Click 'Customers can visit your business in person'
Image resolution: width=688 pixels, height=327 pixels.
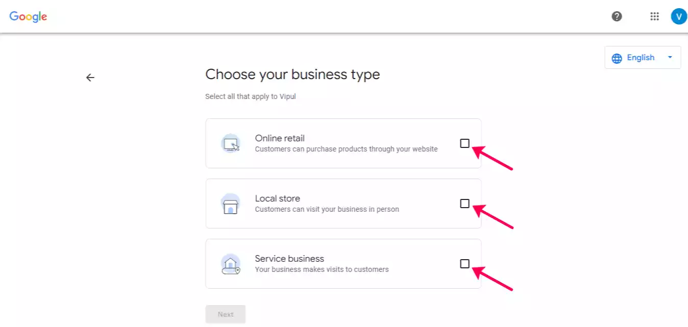[327, 209]
